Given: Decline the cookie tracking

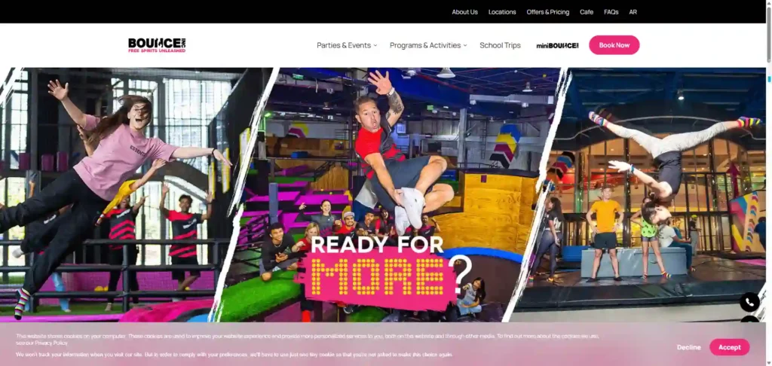Looking at the screenshot, I should coord(688,347).
